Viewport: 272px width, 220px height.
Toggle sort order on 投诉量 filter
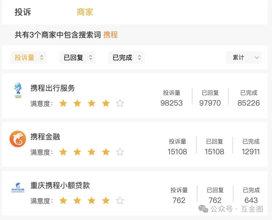[x=29, y=57]
